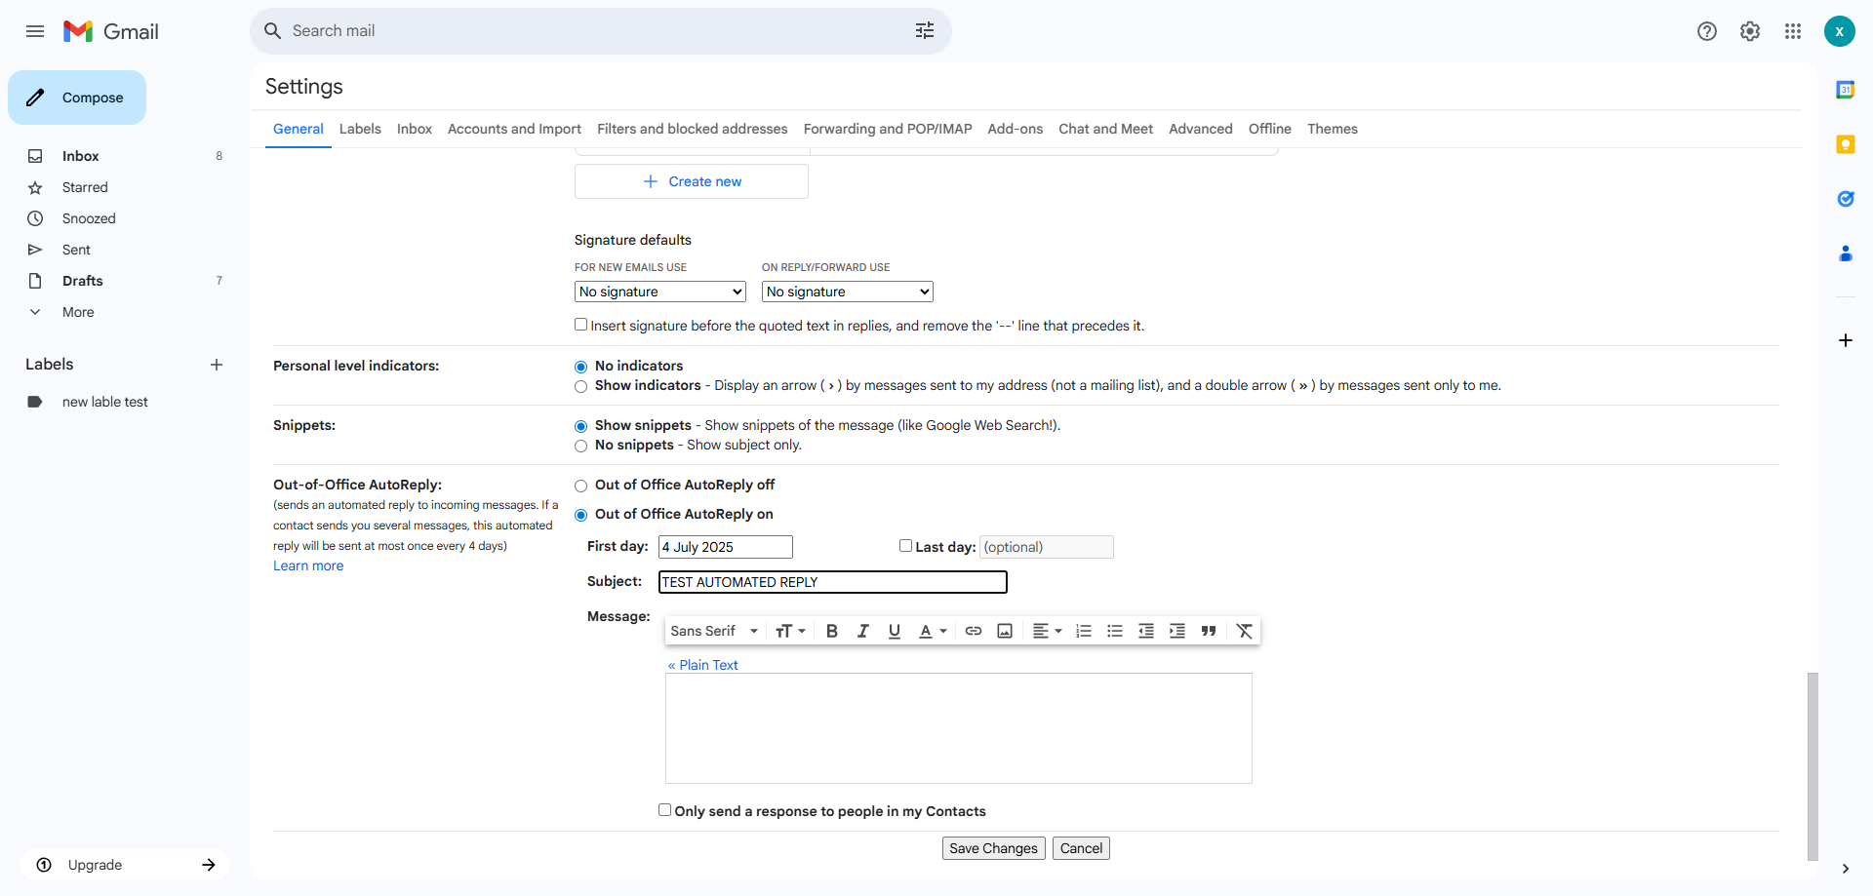Image resolution: width=1873 pixels, height=896 pixels.
Task: Click the Subject input field
Action: tap(833, 582)
